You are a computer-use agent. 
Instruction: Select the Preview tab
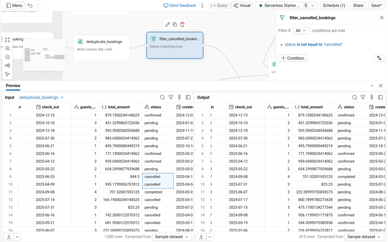(13, 86)
